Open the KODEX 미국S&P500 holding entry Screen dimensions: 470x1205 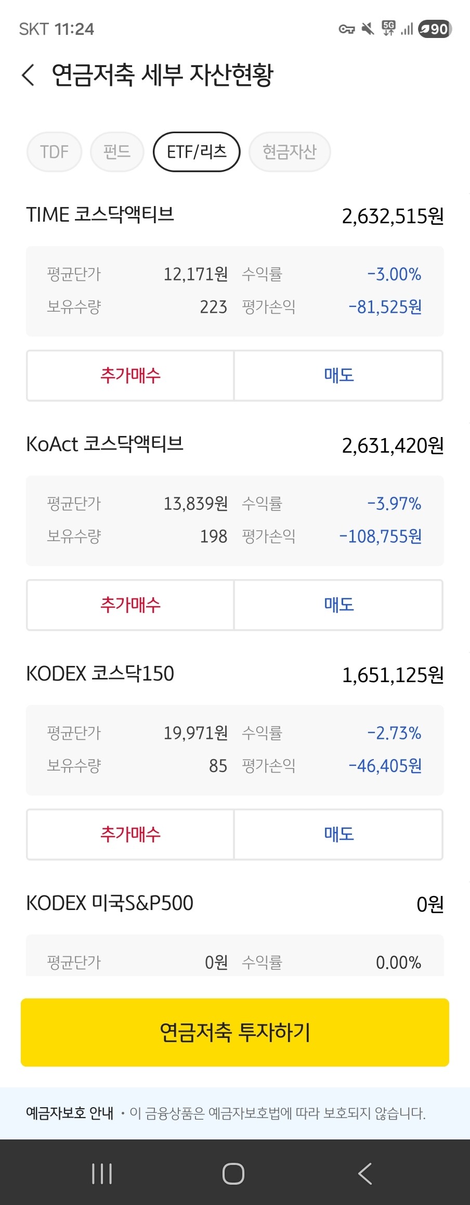pyautogui.click(x=235, y=904)
